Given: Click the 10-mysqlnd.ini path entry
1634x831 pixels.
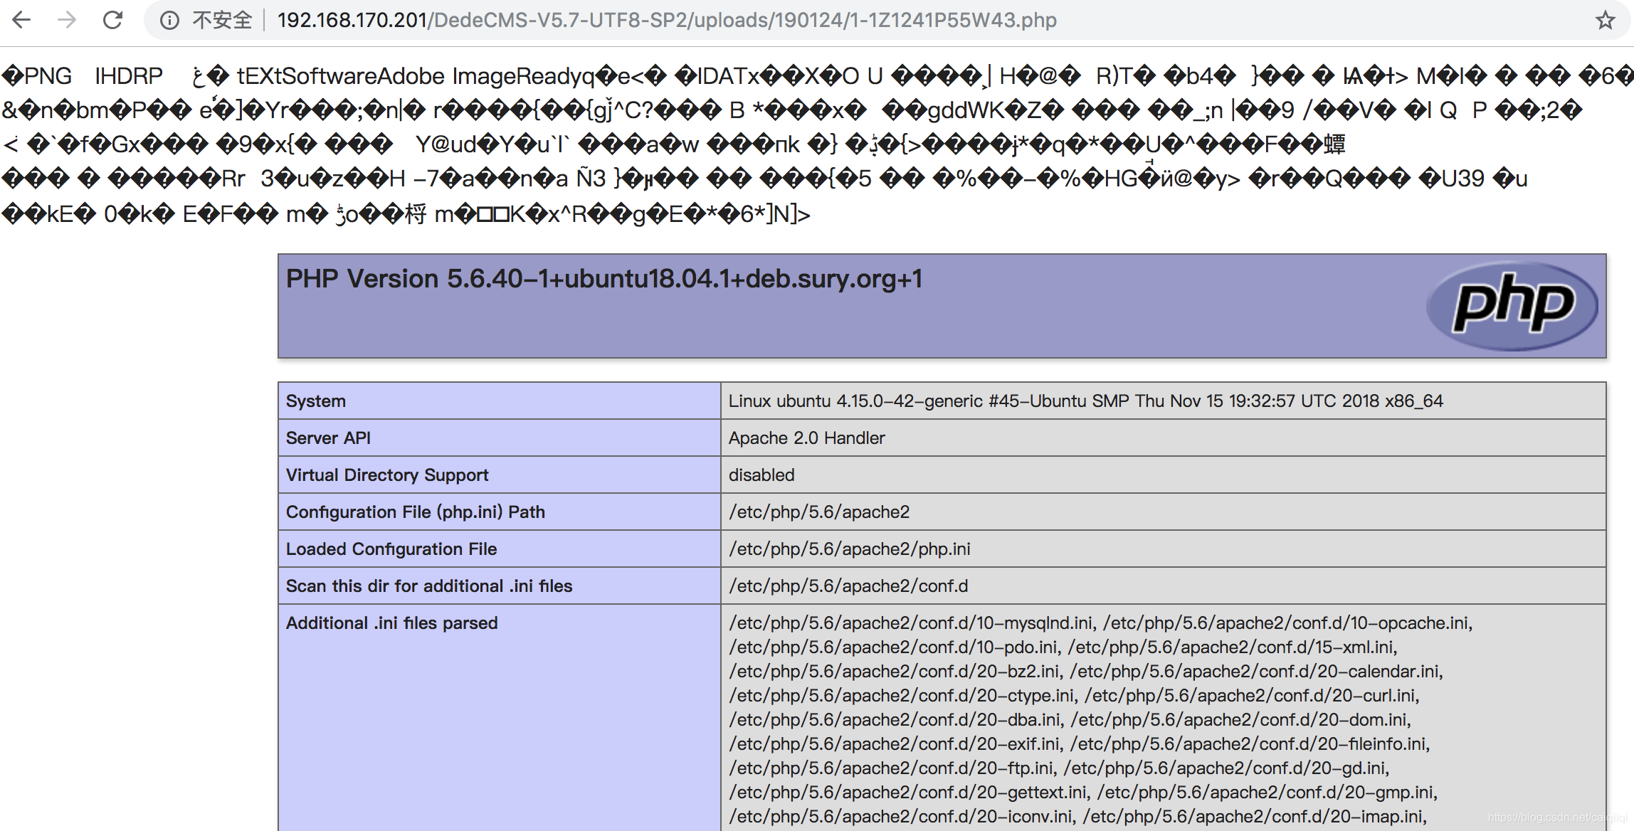Looking at the screenshot, I should pyautogui.click(x=912, y=623).
